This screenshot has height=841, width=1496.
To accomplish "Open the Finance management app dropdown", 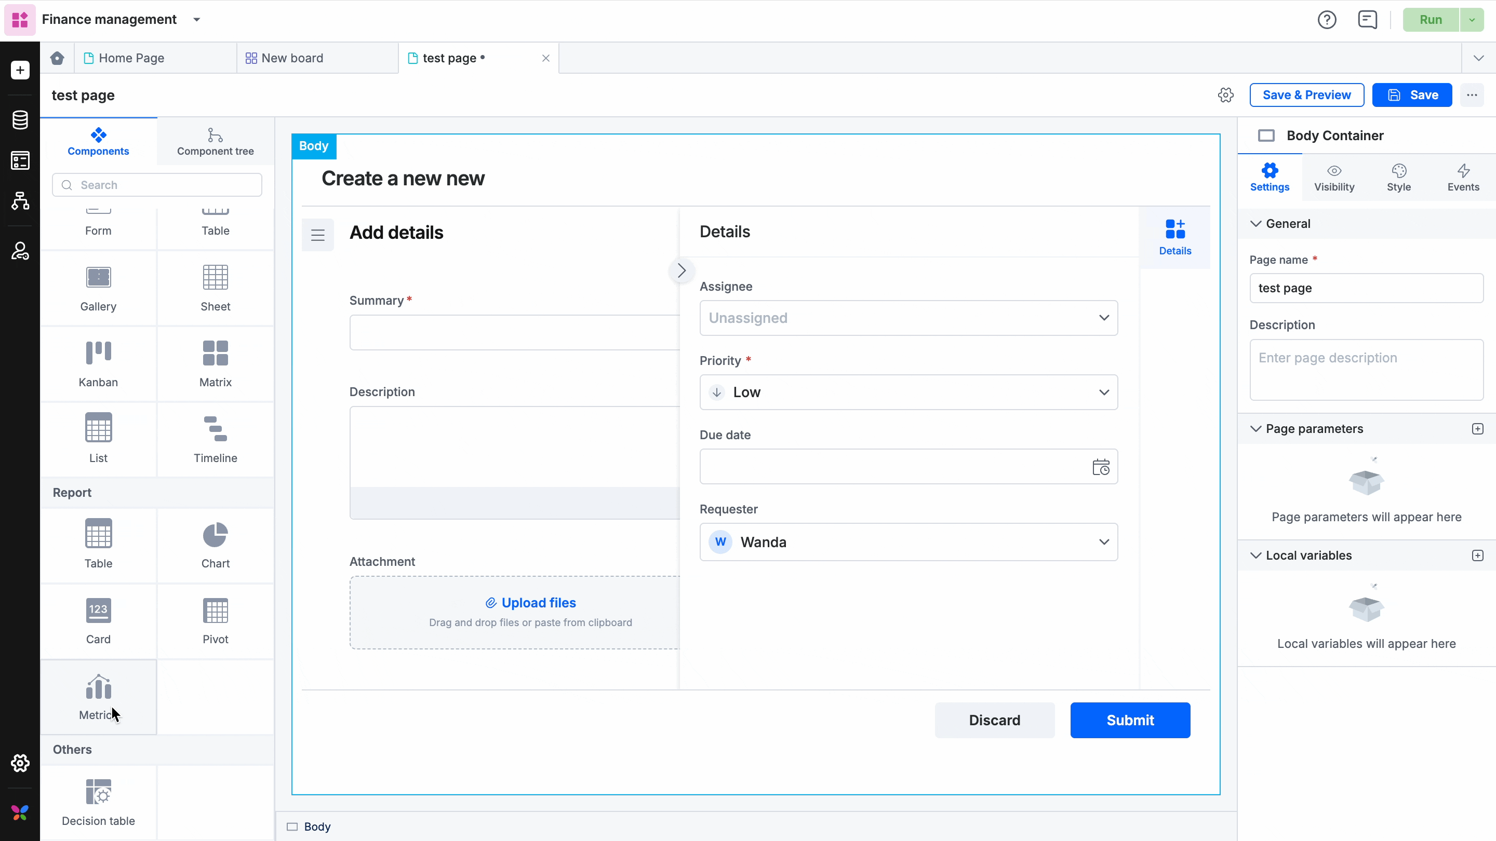I will [197, 20].
